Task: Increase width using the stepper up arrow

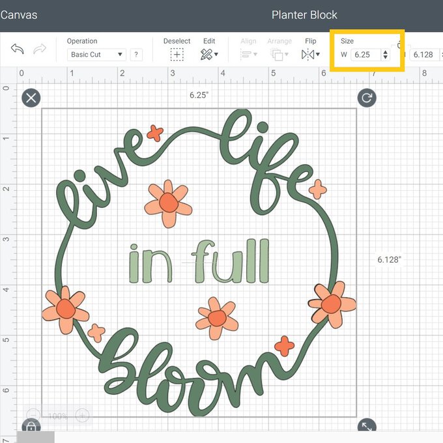Action: (386, 51)
